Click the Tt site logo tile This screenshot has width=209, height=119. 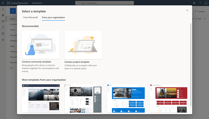point(13,11)
